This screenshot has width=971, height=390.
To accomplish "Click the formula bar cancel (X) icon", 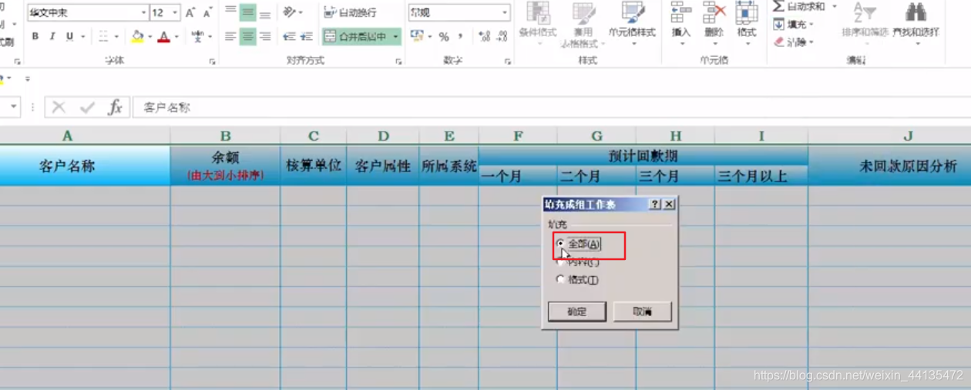I will 59,108.
